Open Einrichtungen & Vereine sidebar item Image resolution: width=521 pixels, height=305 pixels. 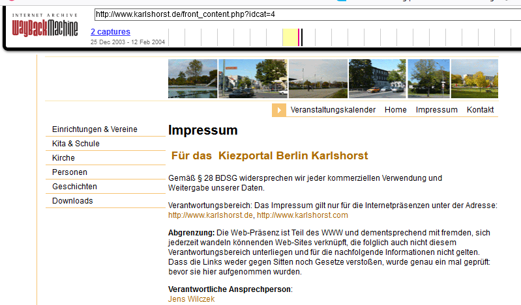[95, 129]
